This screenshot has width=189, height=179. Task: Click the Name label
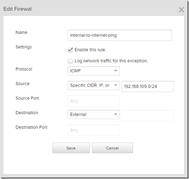point(21,32)
